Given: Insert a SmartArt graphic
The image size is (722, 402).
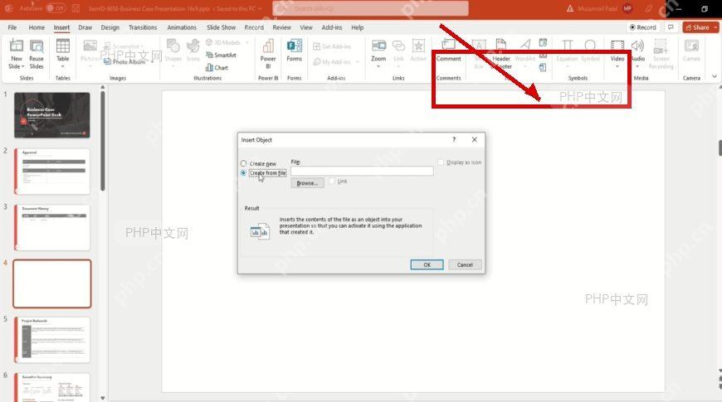Looking at the screenshot, I should click(x=221, y=55).
